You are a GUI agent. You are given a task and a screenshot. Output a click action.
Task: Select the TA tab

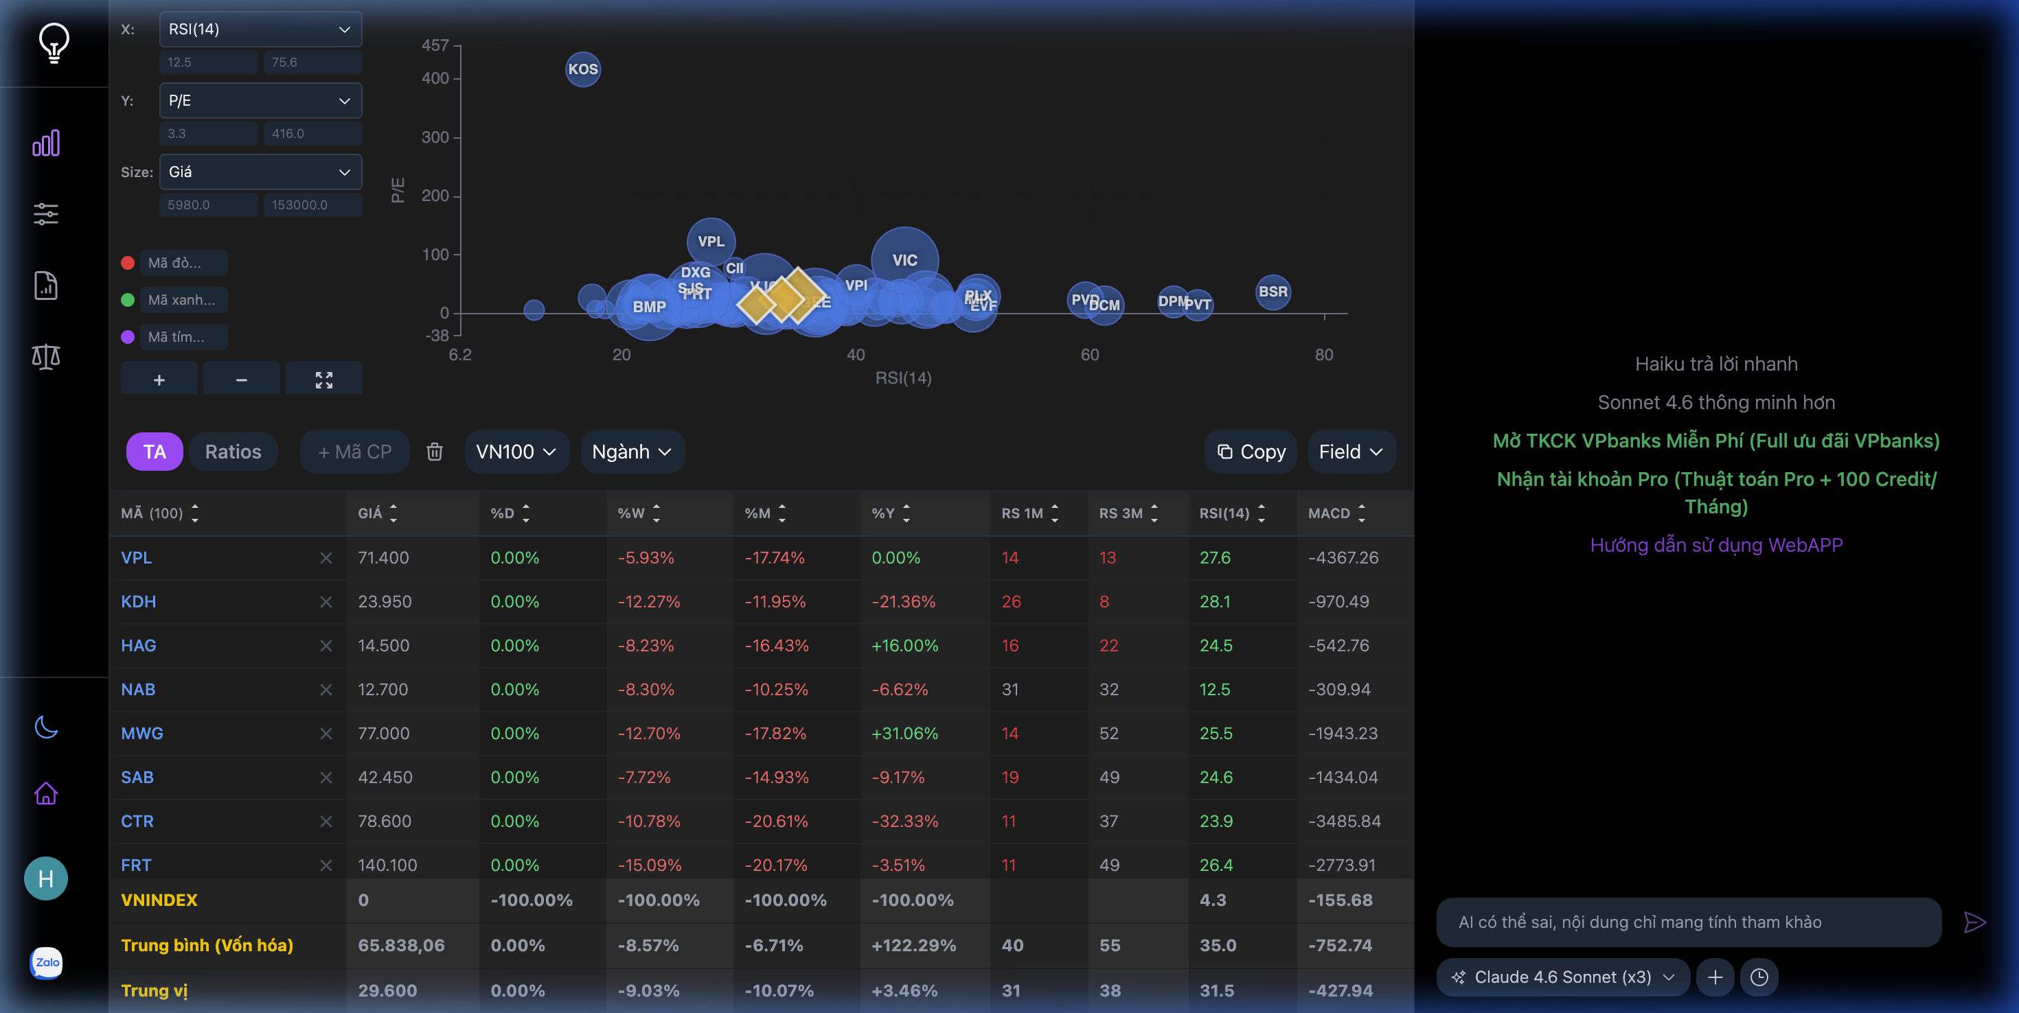click(155, 452)
